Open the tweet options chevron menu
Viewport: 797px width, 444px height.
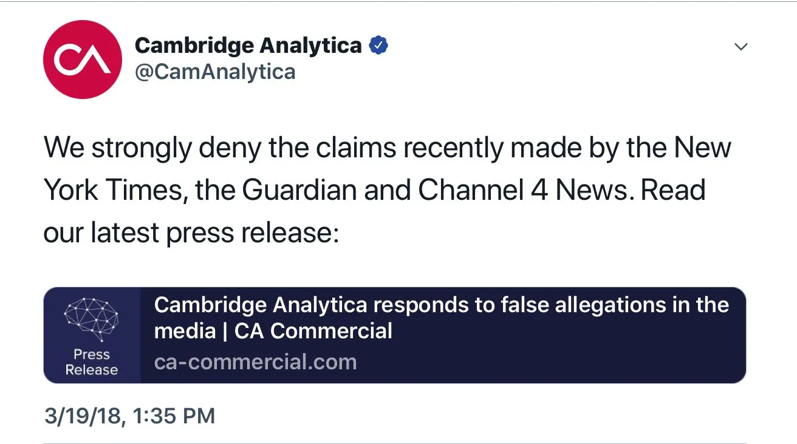click(x=741, y=47)
